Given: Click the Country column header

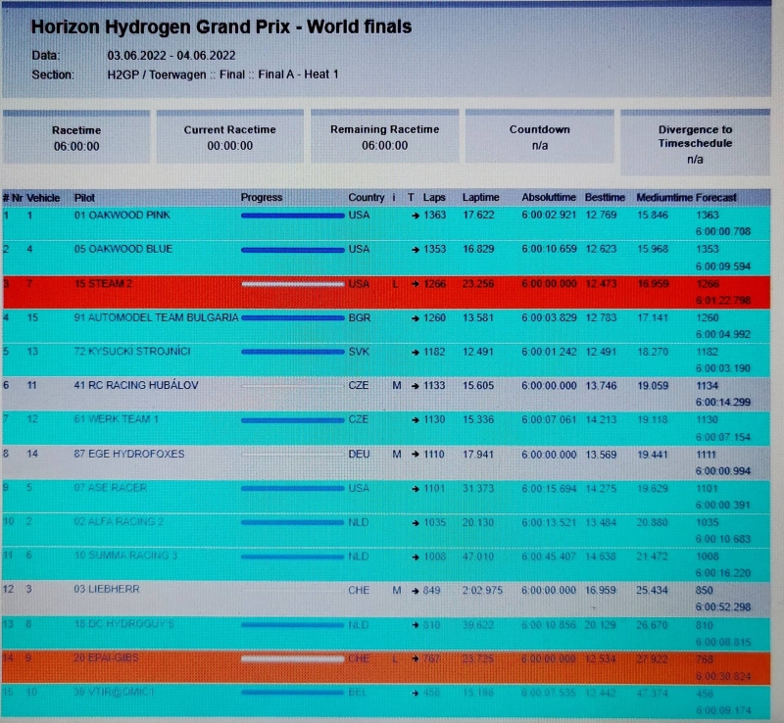Looking at the screenshot, I should pos(366,198).
